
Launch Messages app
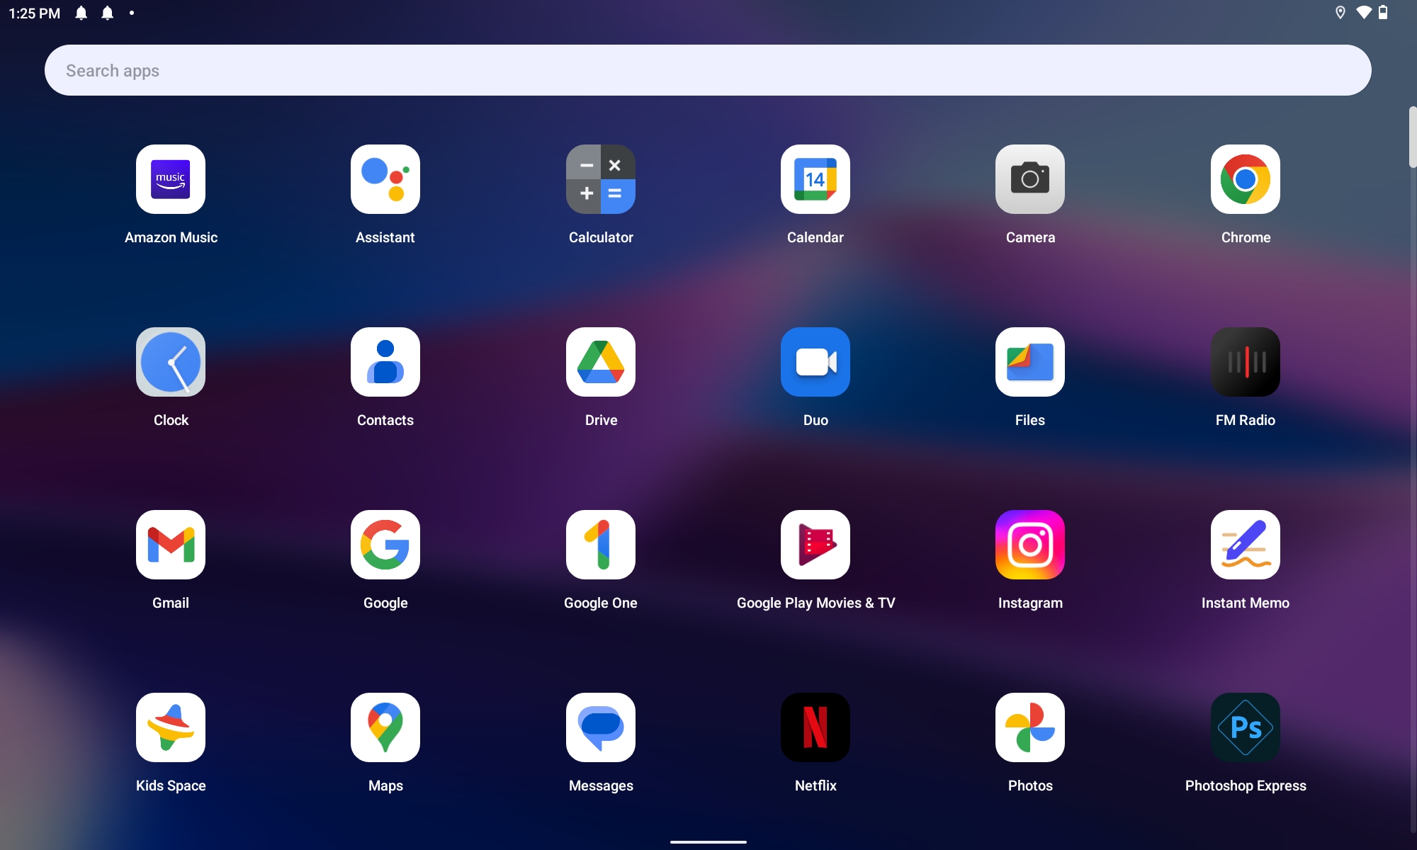click(x=600, y=727)
